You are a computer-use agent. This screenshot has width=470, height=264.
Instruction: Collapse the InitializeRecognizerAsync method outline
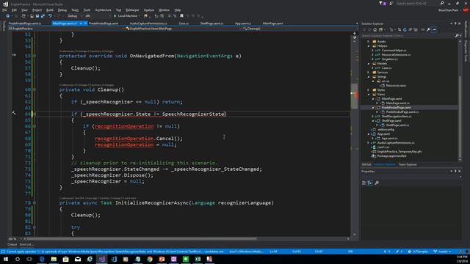(35, 203)
